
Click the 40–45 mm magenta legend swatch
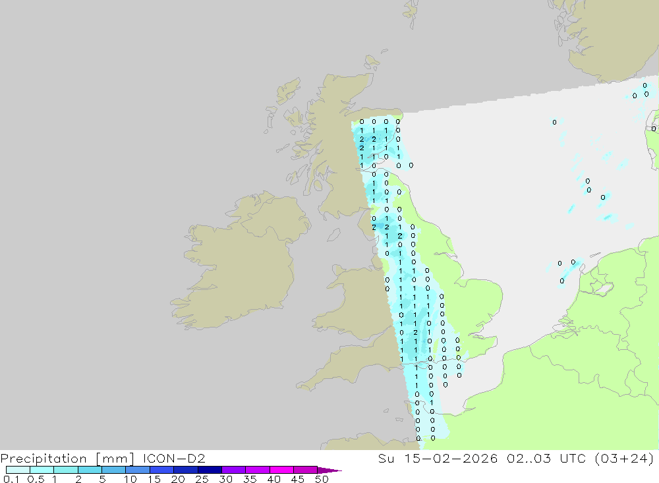point(281,470)
